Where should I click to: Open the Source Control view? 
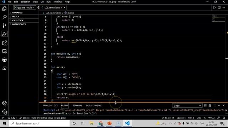coord(4,26)
